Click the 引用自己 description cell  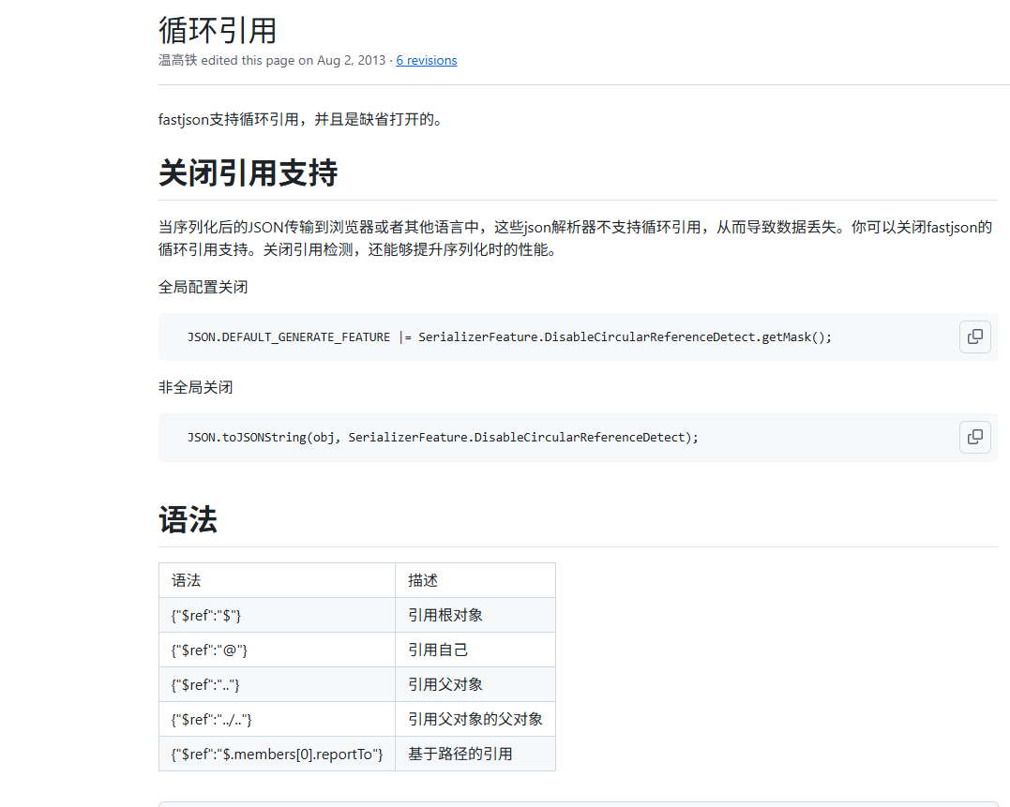coord(475,650)
